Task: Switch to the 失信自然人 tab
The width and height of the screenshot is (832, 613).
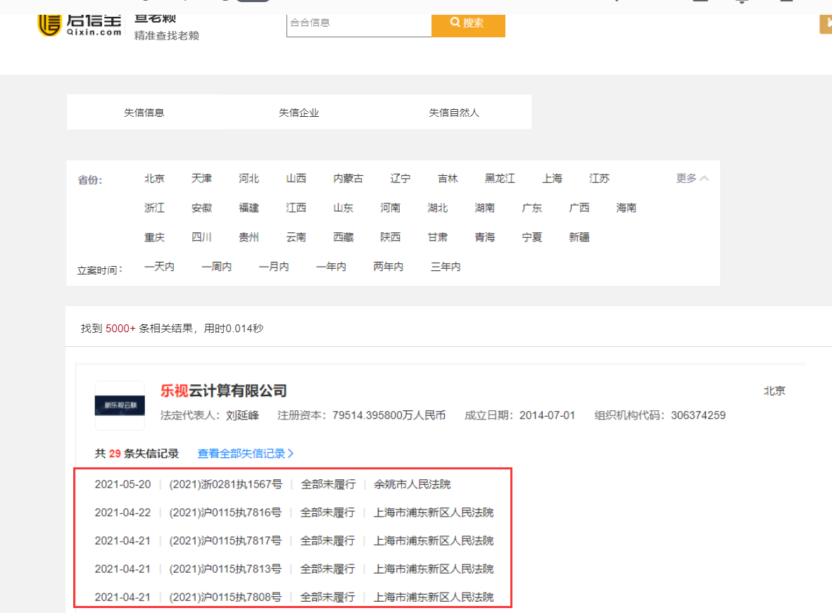Action: [x=454, y=113]
